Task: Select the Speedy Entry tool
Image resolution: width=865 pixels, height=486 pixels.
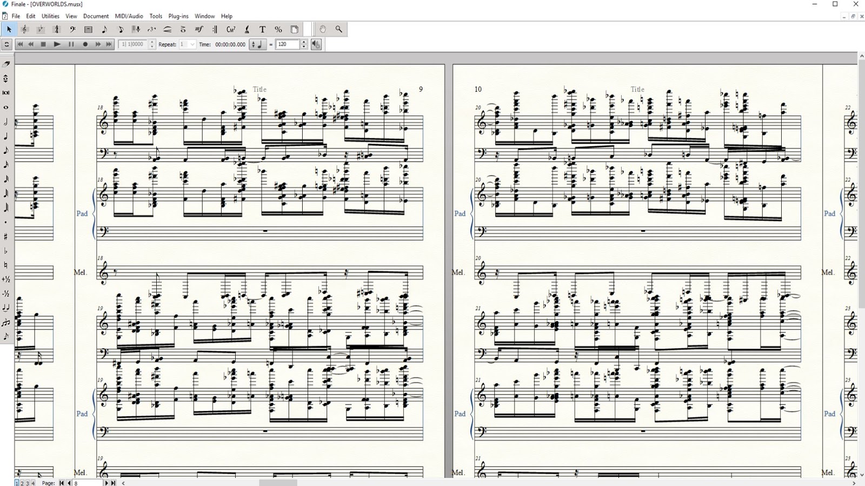Action: pos(120,29)
